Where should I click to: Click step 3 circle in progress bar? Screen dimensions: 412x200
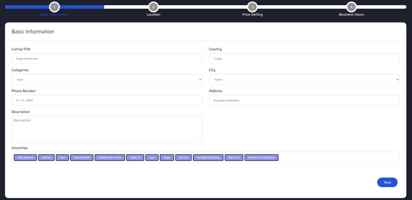(253, 7)
